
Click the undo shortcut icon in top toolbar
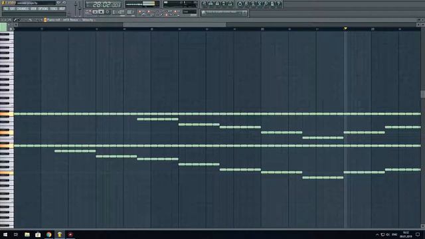[240, 3]
